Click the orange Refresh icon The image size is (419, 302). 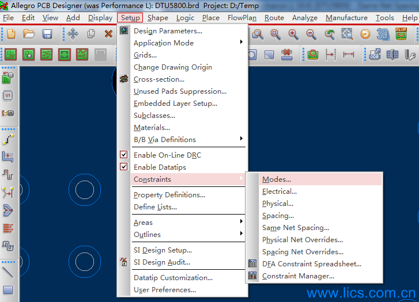coord(365,34)
